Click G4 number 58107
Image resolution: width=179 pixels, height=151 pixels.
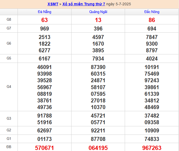pos(98,87)
